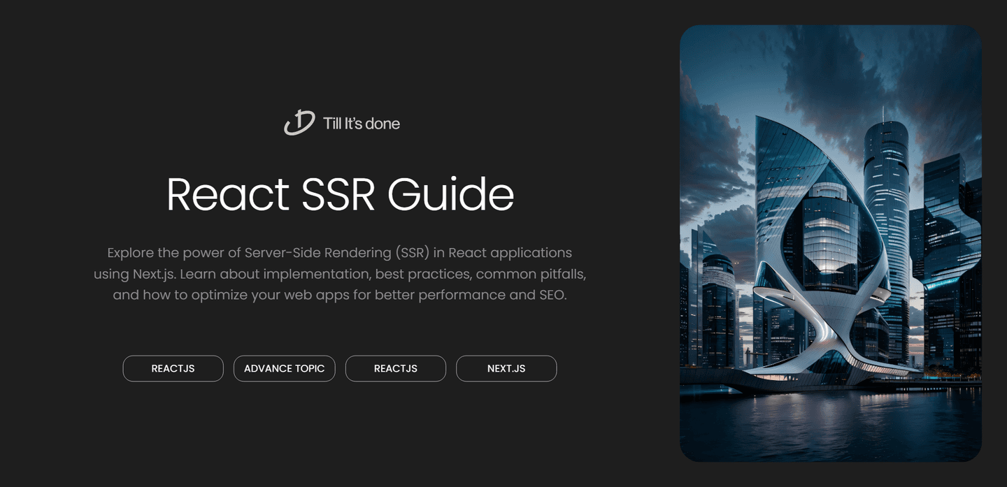Select the ADVANCE TOPIC tag
The height and width of the screenshot is (487, 1007).
tap(284, 368)
